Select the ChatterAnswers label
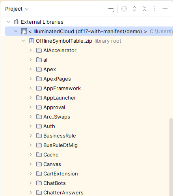Viewport: 173px width, 196px height. [x=63, y=193]
